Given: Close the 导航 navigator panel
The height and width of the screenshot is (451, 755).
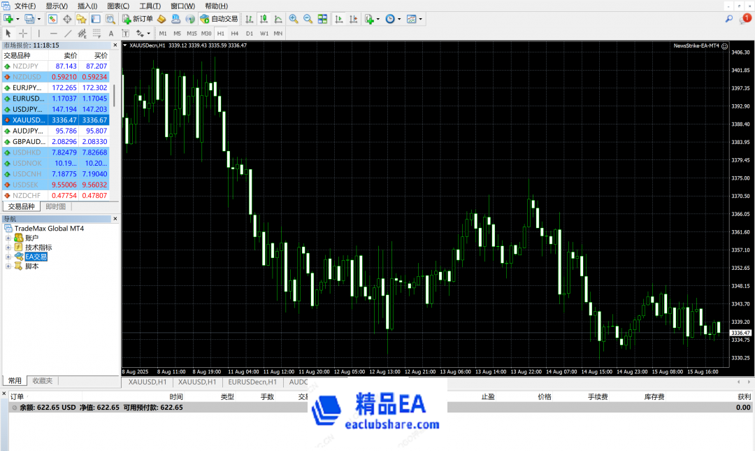Looking at the screenshot, I should 115,219.
